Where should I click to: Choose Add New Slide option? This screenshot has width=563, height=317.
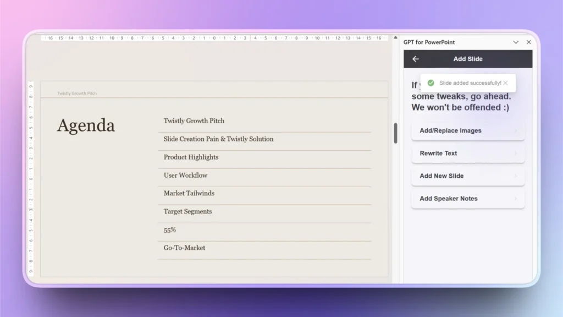[468, 176]
